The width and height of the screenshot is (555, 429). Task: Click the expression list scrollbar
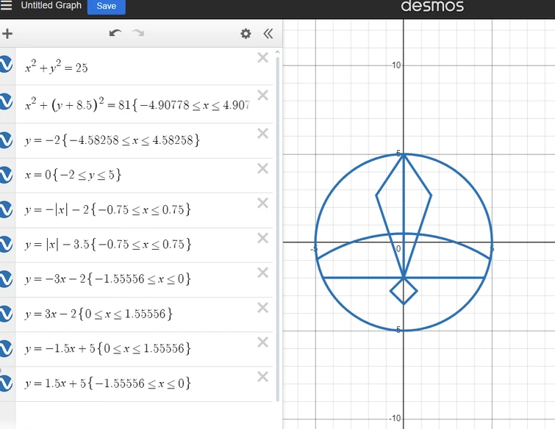pos(278,228)
